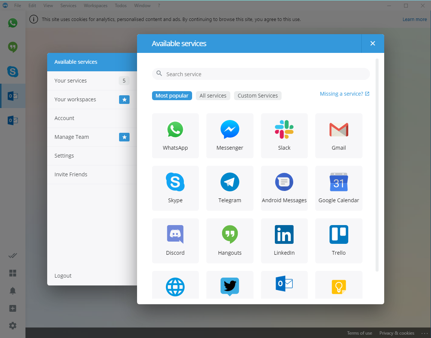Screen dimensions: 431x338
Task: Open Manage Team in settings navigation
Action: coord(92,137)
